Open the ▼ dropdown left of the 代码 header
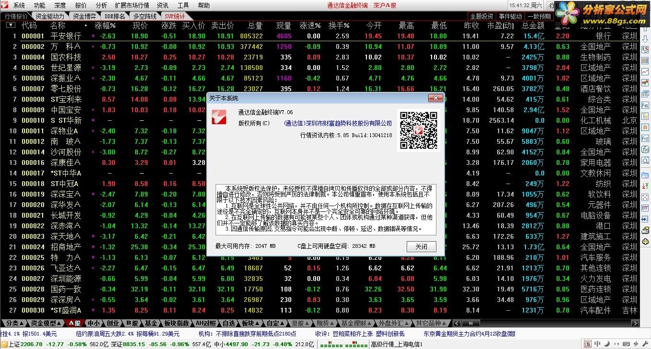The width and height of the screenshot is (651, 349). (x=10, y=25)
